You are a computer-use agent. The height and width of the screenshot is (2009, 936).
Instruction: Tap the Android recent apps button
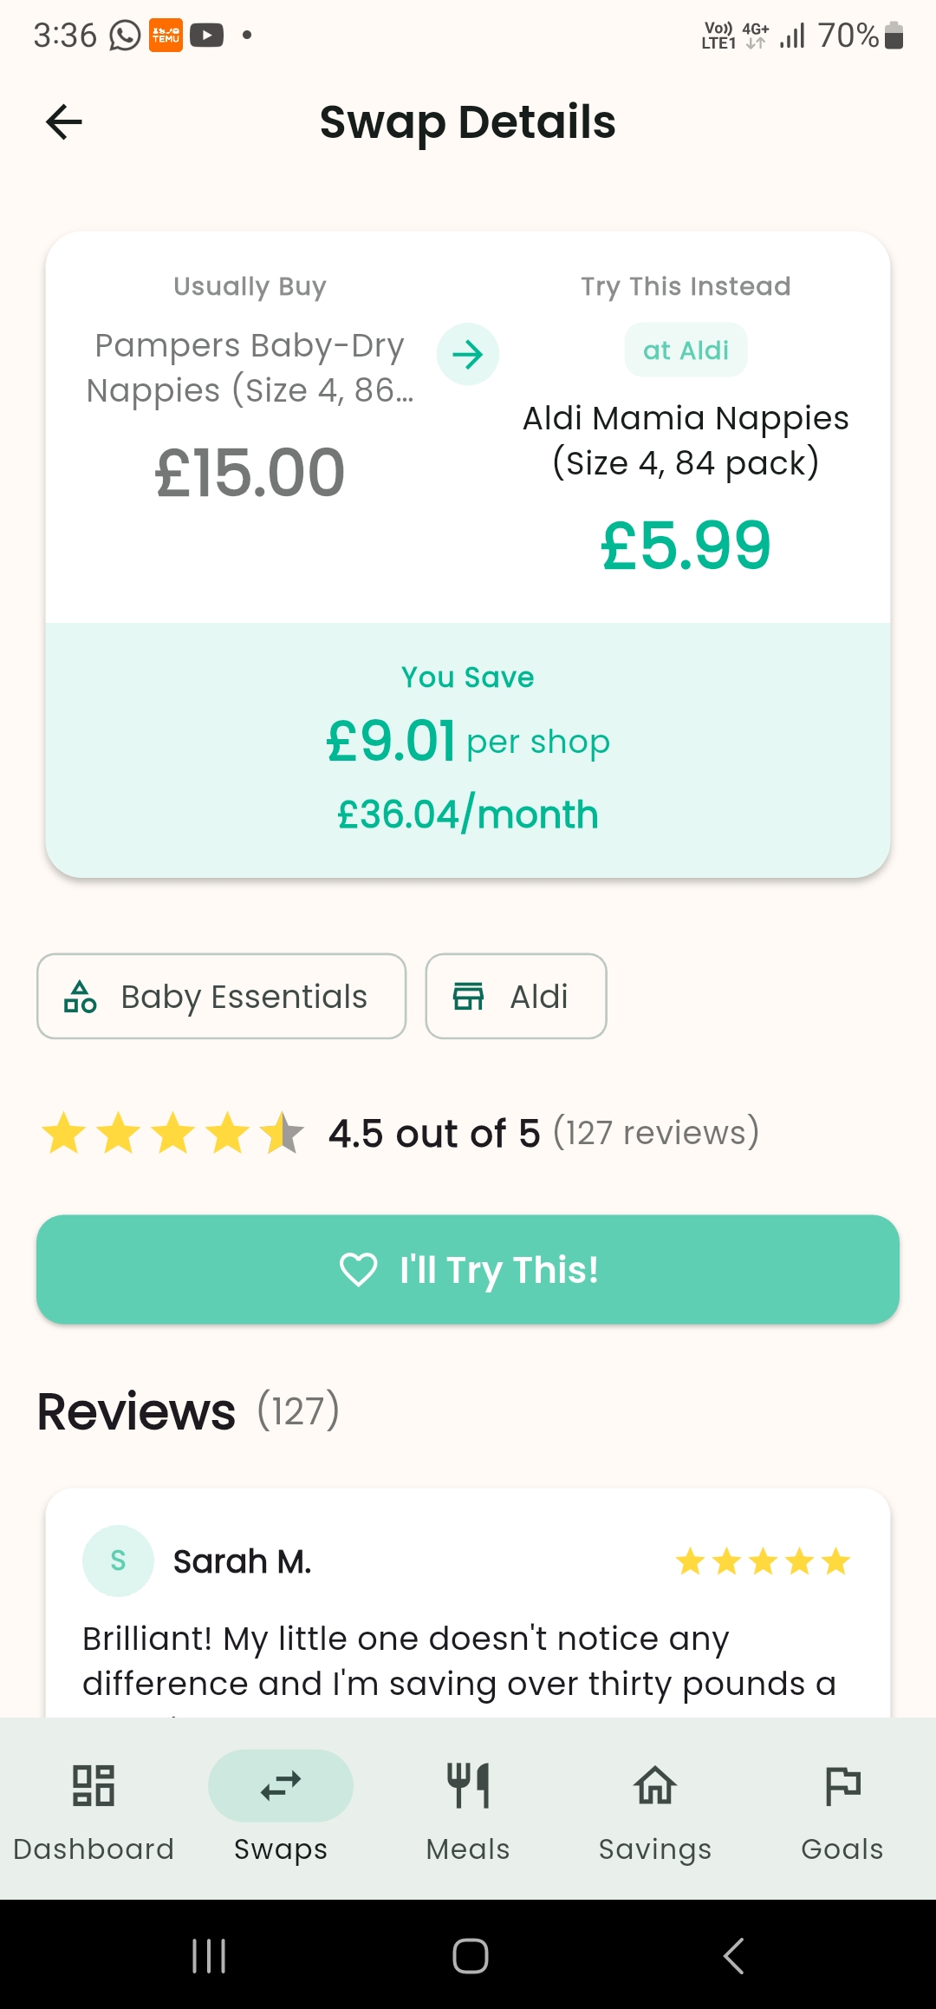click(209, 1956)
